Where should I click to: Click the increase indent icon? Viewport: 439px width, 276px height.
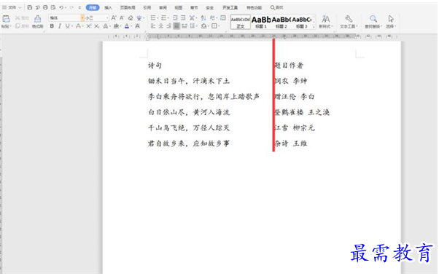[183, 18]
